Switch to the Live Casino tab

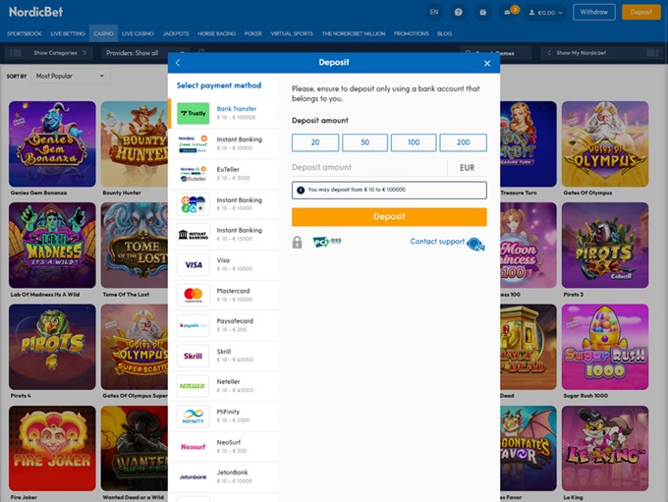point(139,33)
